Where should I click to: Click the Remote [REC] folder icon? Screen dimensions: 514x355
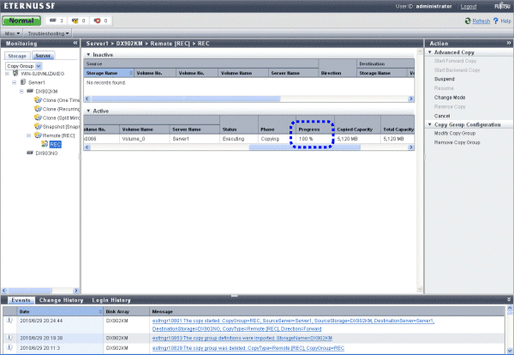38,135
